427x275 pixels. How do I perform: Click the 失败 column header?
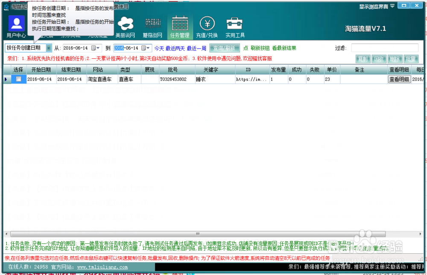[315, 69]
